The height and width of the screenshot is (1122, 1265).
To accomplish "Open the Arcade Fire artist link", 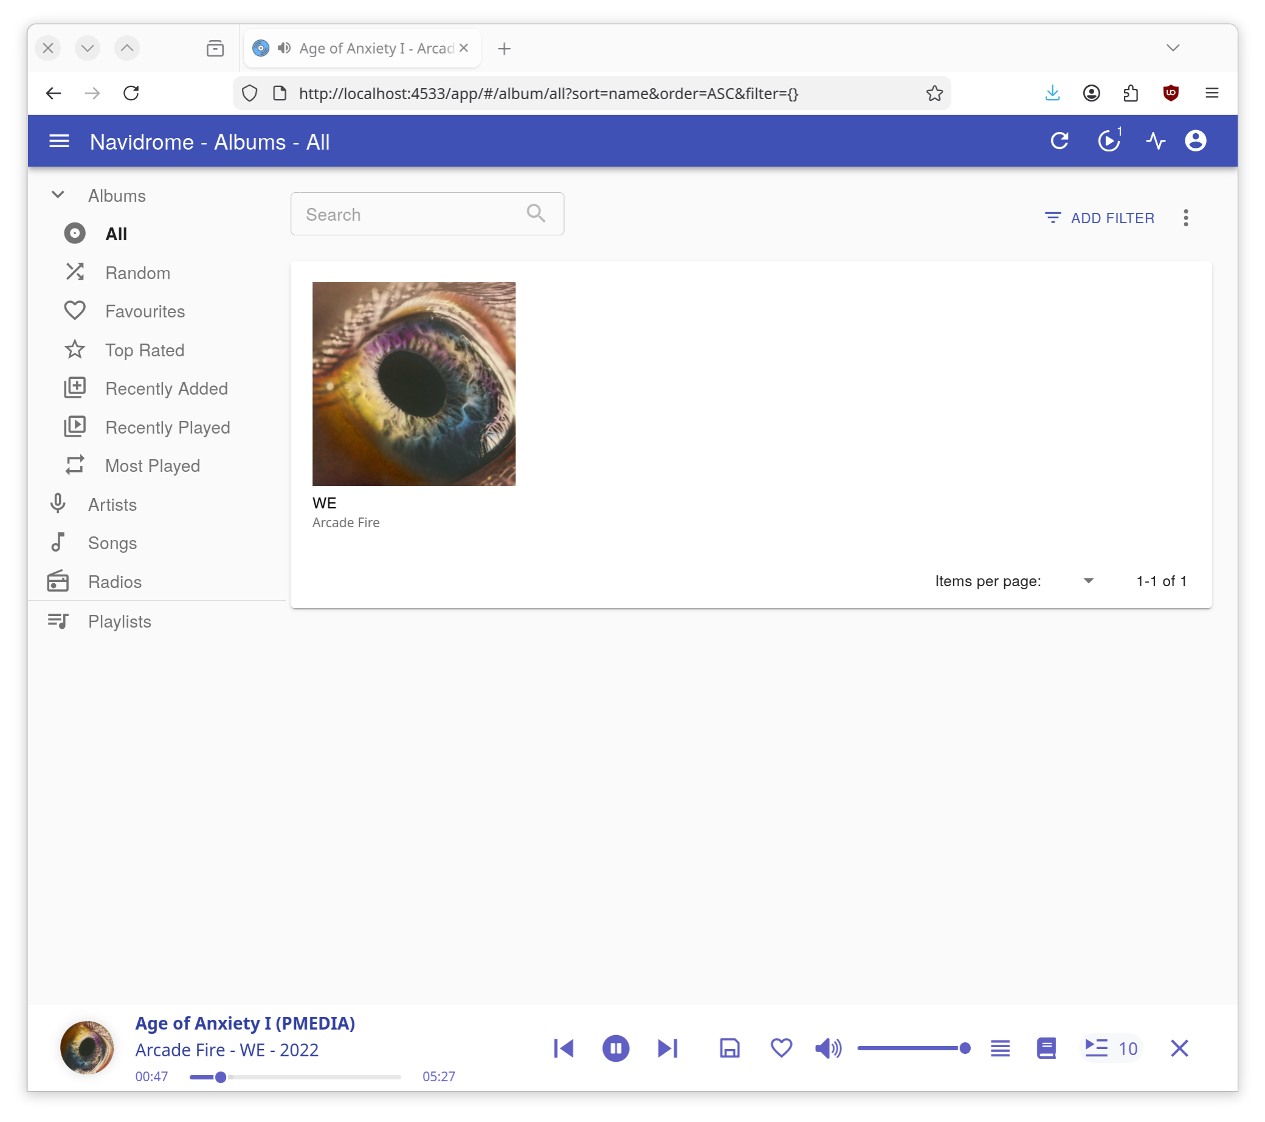I will pos(345,522).
